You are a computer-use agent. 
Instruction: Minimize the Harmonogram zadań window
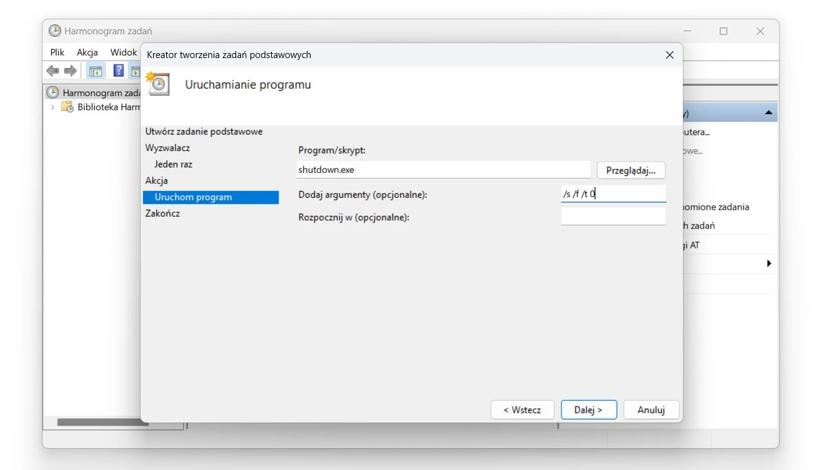point(687,31)
